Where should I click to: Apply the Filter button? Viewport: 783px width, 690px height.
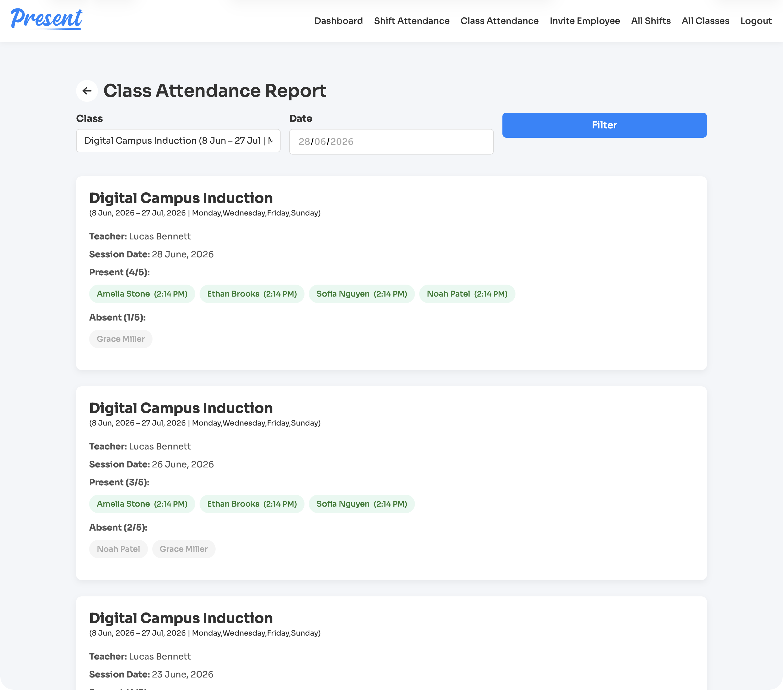pyautogui.click(x=604, y=125)
